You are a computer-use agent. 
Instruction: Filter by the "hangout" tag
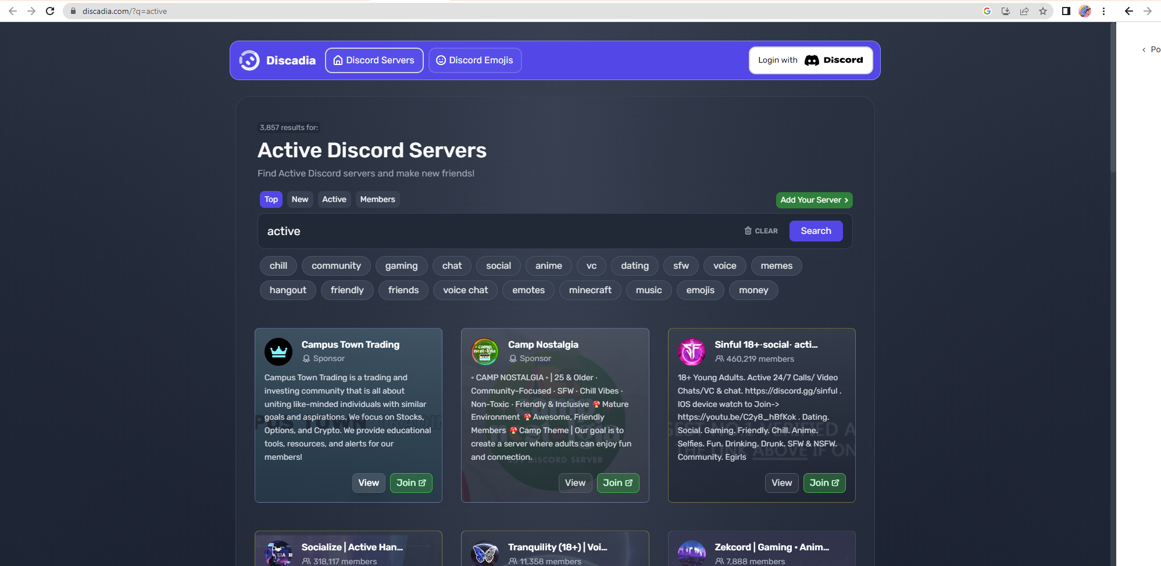pos(288,290)
